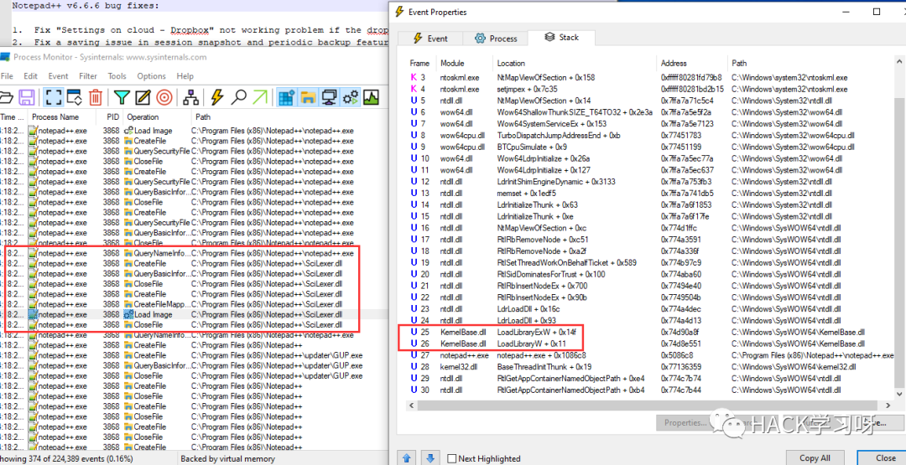906x465 pixels.
Task: Toggle the Autoscroll icon
Action: 74,97
